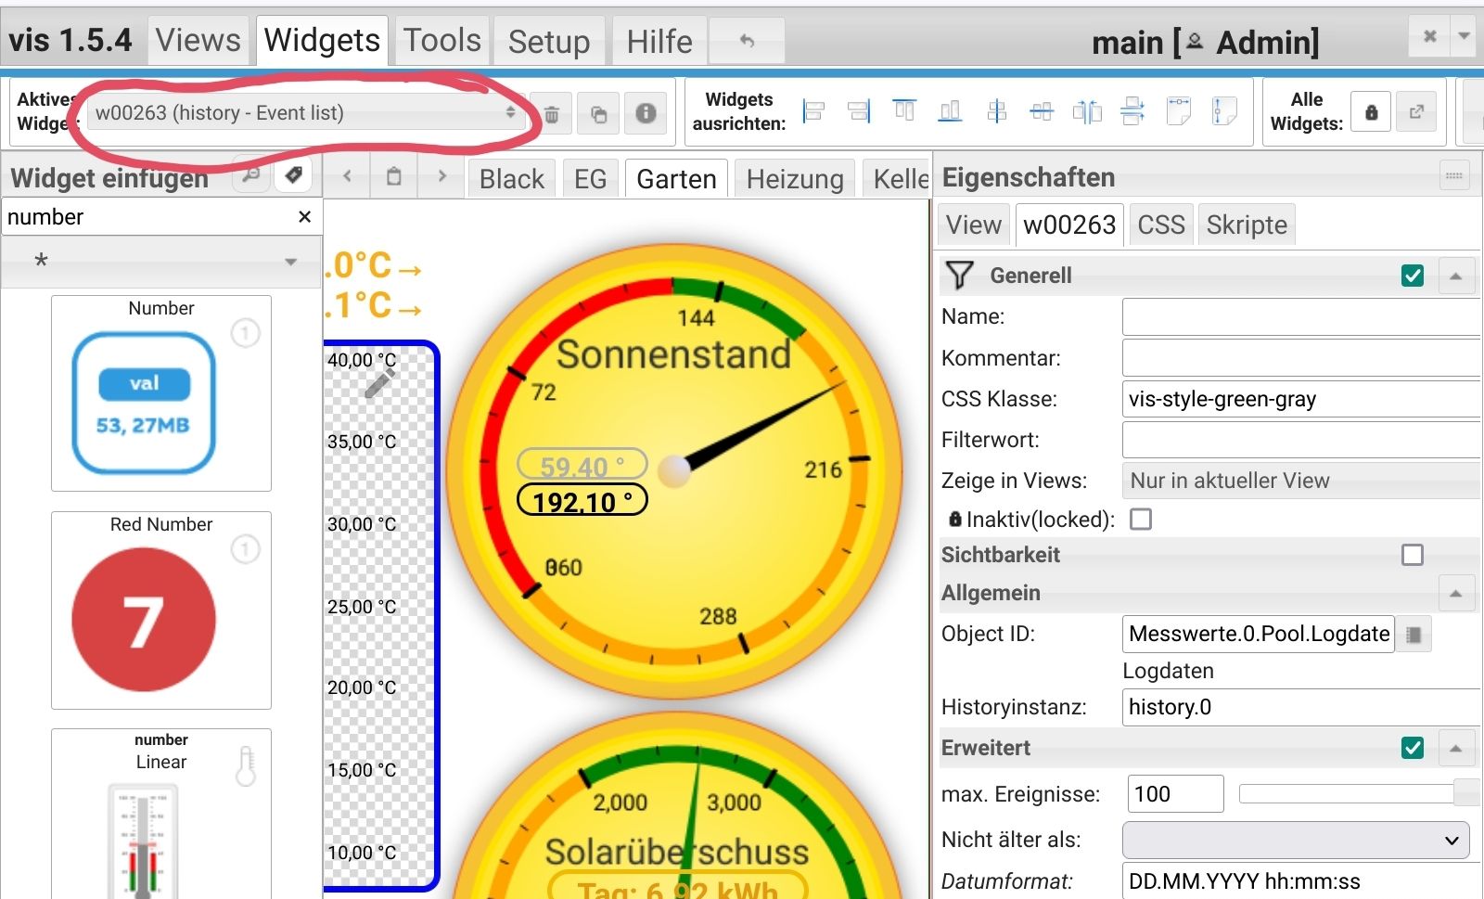The image size is (1484, 899).
Task: Switch to the CSS properties tab
Action: 1160,225
